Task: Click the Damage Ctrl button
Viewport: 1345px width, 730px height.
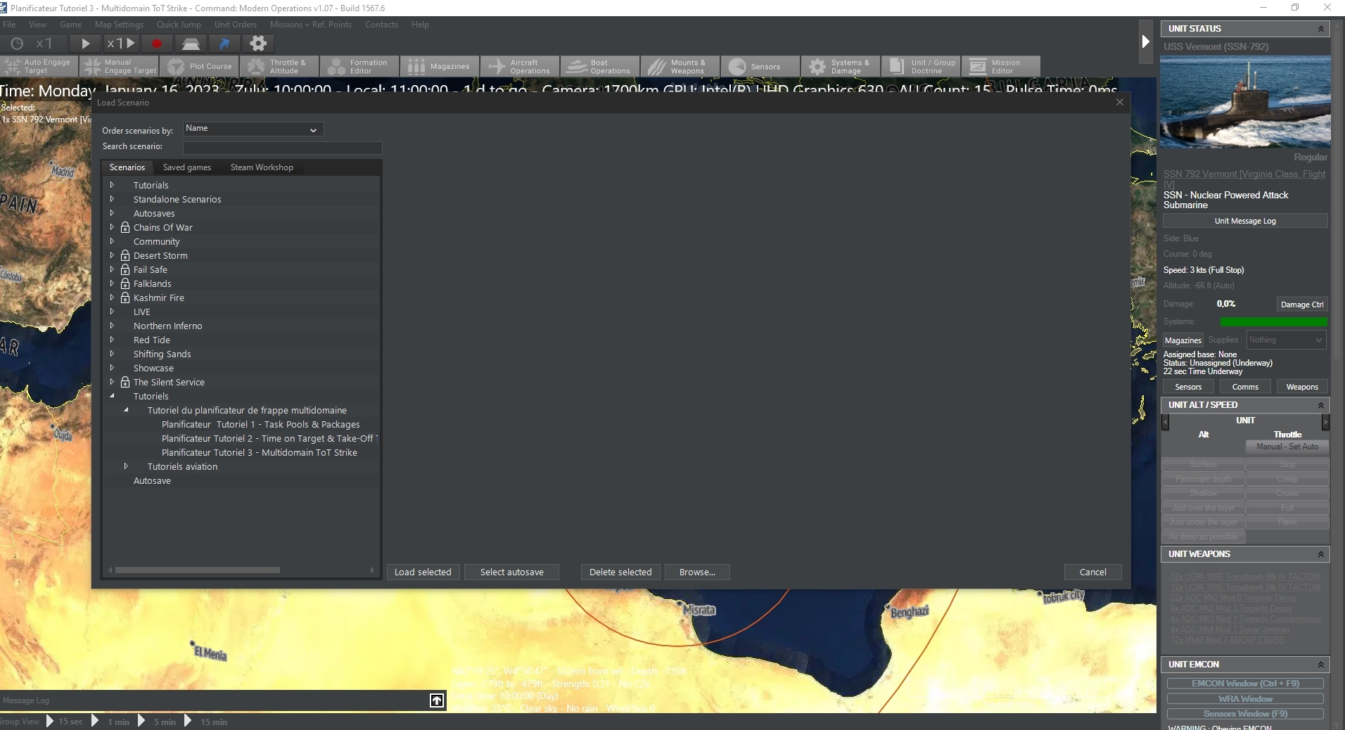Action: [1302, 305]
